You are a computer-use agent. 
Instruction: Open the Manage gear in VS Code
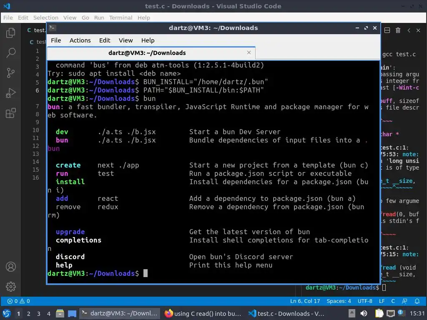[10, 287]
